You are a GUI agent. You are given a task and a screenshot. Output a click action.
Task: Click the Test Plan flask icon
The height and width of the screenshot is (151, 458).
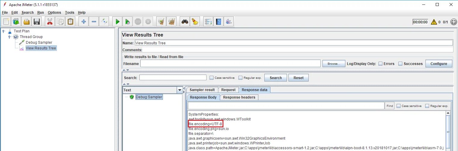click(10, 31)
